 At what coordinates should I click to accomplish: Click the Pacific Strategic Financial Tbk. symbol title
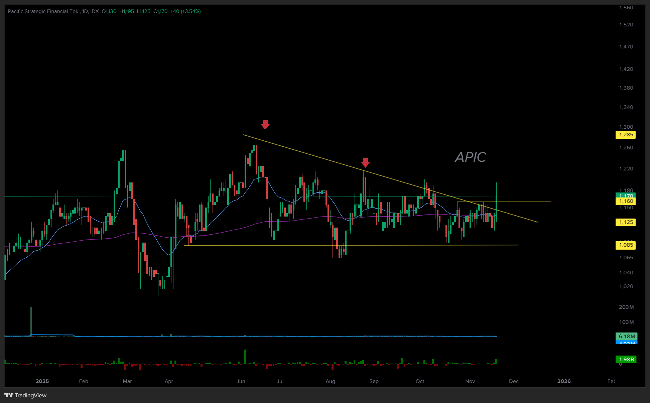[44, 11]
